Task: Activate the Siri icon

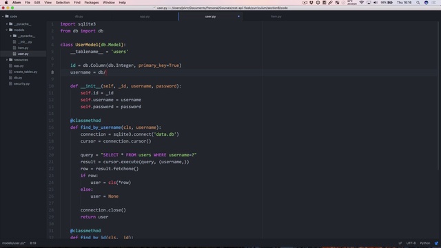Action: pyautogui.click(x=427, y=3)
